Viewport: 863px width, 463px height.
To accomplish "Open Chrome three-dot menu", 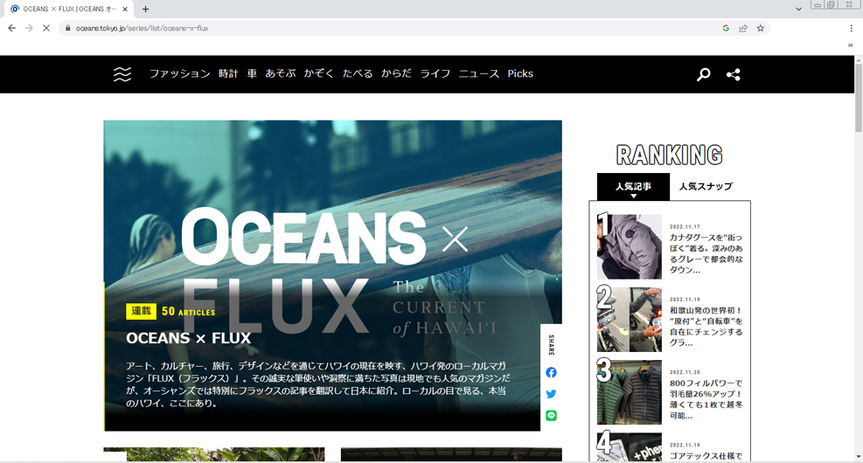I will click(x=851, y=28).
